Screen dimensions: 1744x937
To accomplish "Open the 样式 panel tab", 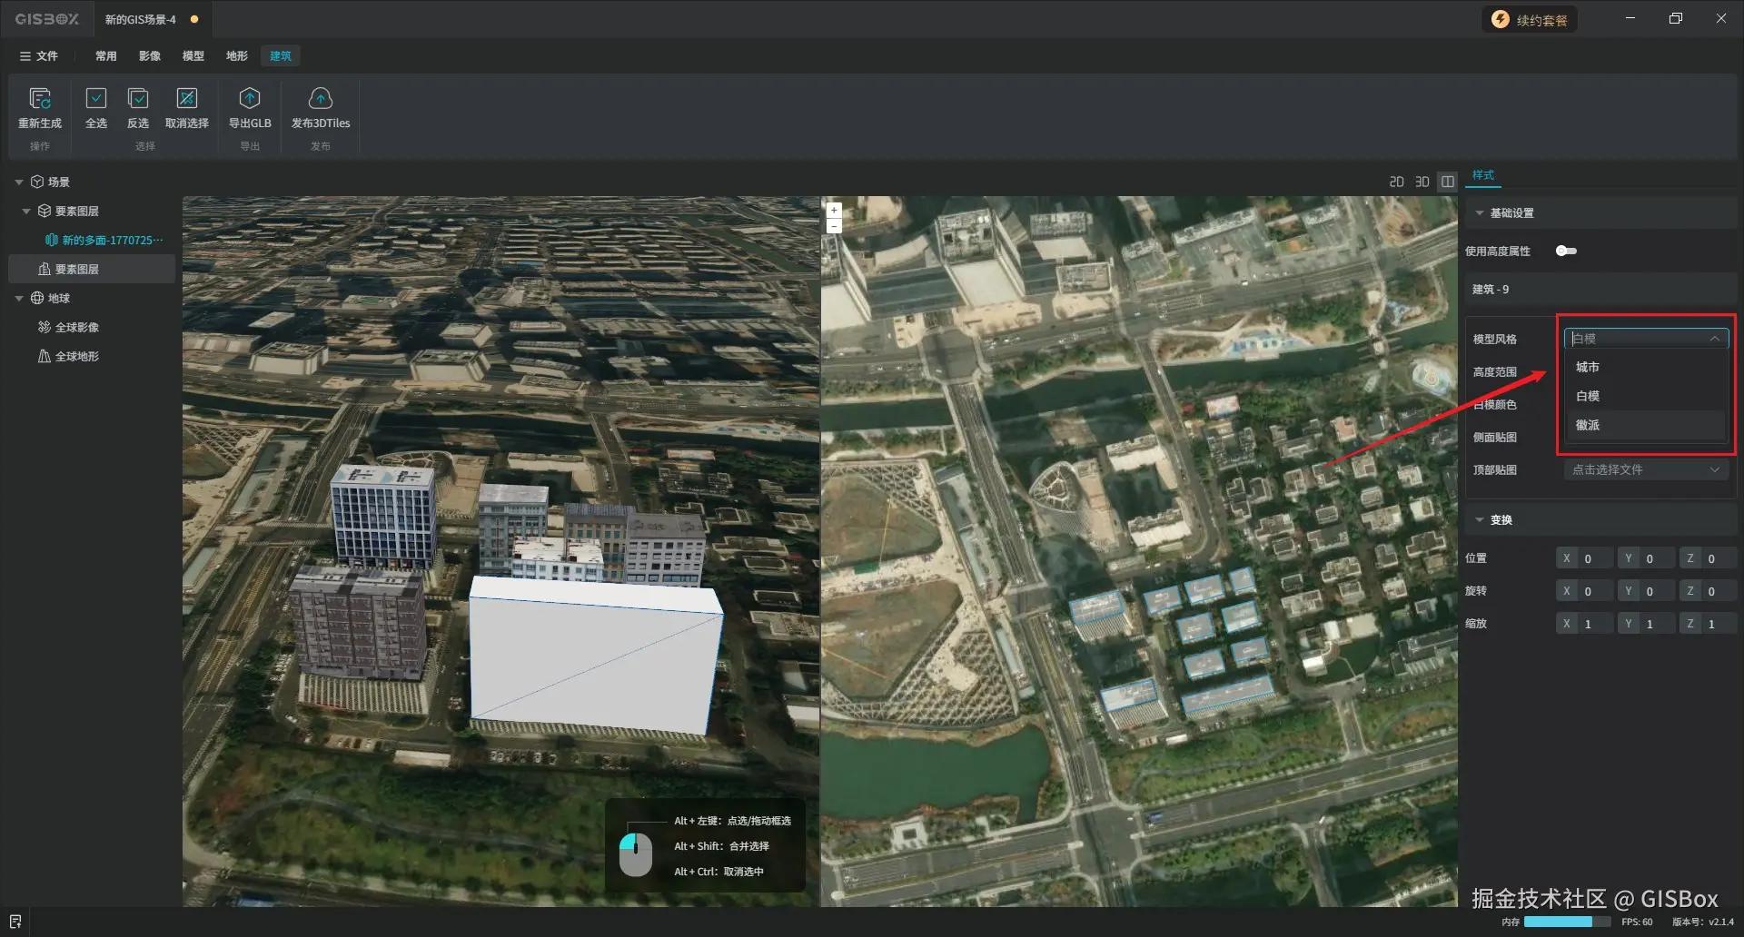I will 1483,175.
